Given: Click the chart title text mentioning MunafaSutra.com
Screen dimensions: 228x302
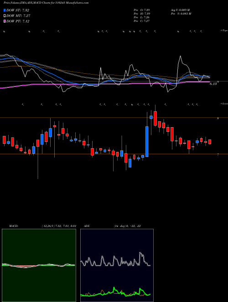Looking at the screenshot, I should pos(46,3).
